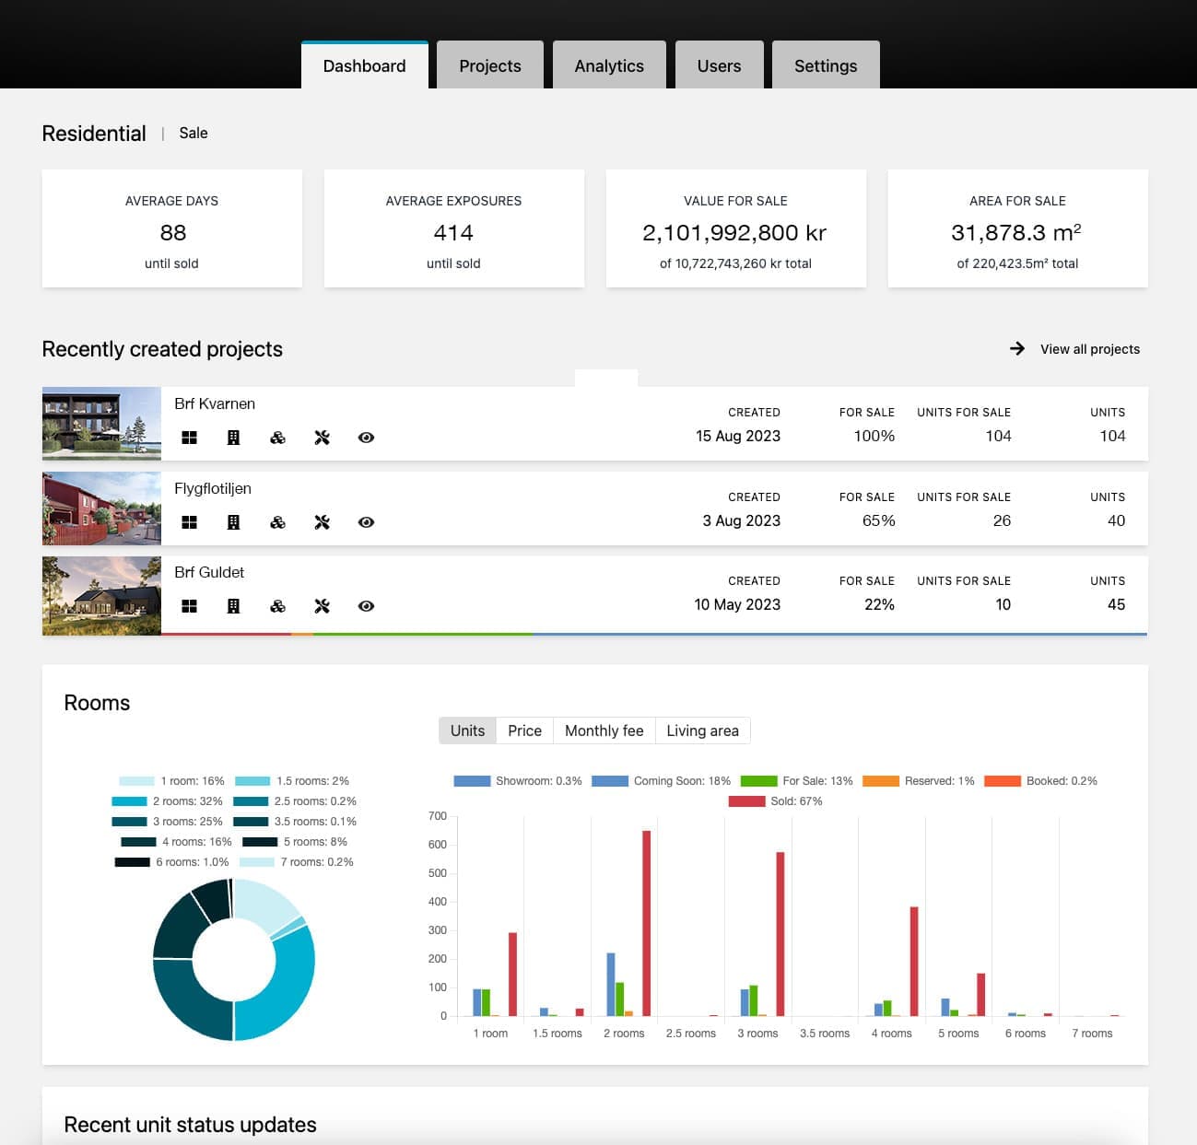1197x1145 pixels.
Task: Open tools icon for Flygflotiljen
Action: (322, 522)
